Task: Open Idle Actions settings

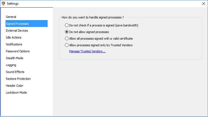Action: 13,37
